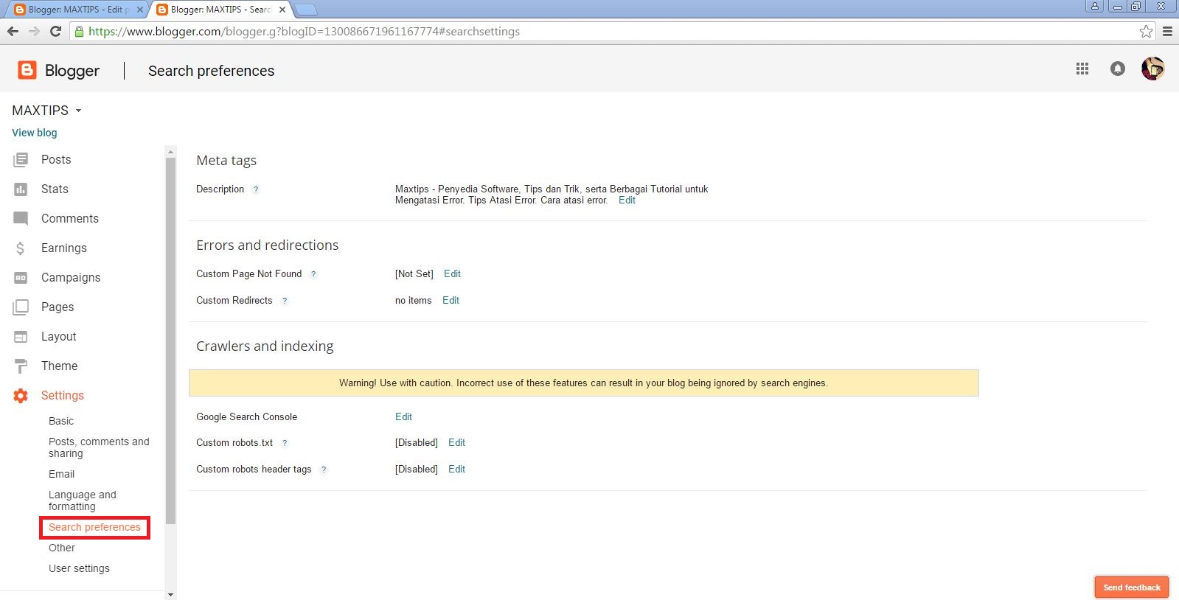Select the Settings menu item

tap(63, 396)
